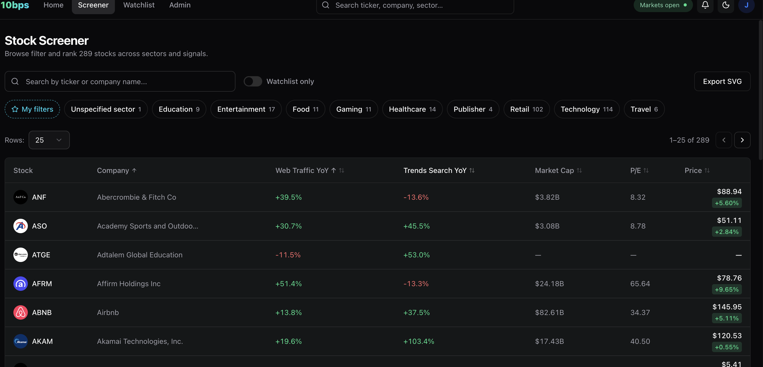
Task: Click the P/E value 65.64
Action: click(x=640, y=284)
